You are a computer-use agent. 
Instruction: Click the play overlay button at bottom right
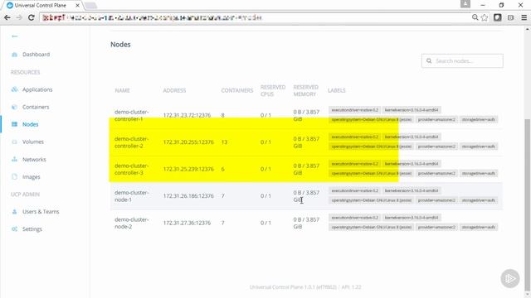tap(510, 278)
